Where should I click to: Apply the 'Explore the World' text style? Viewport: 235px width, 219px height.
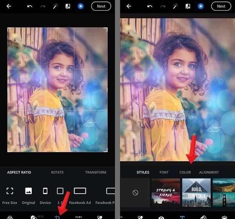pyautogui.click(x=224, y=192)
